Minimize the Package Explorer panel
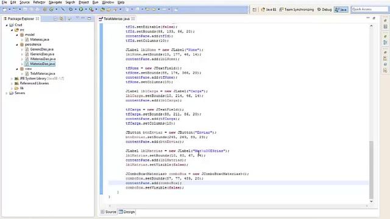Screen dimensions: 390x219 click(x=83, y=18)
